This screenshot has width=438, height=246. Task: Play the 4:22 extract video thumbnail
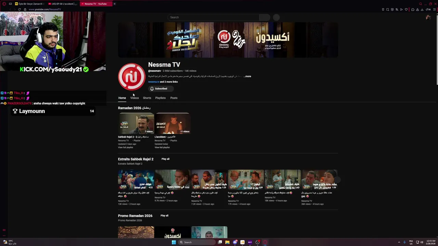pos(136,180)
